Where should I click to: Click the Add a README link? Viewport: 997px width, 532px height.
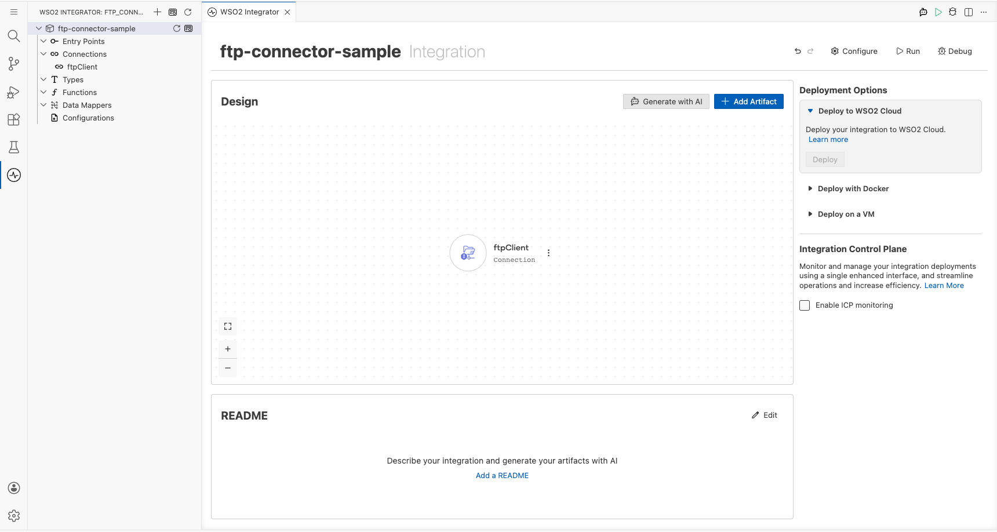502,475
